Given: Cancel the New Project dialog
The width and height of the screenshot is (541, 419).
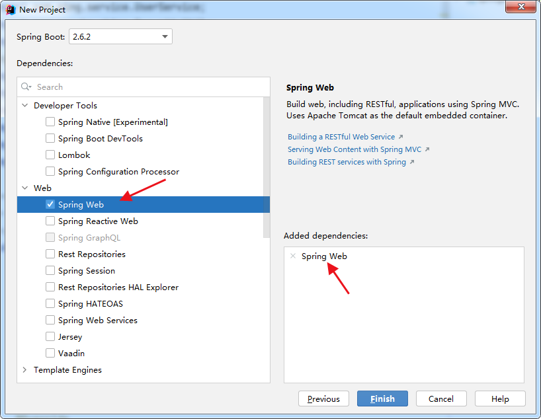Looking at the screenshot, I should (x=441, y=399).
